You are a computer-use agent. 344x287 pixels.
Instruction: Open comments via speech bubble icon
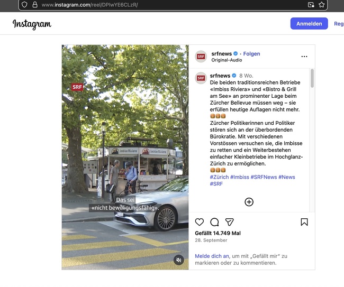point(214,222)
